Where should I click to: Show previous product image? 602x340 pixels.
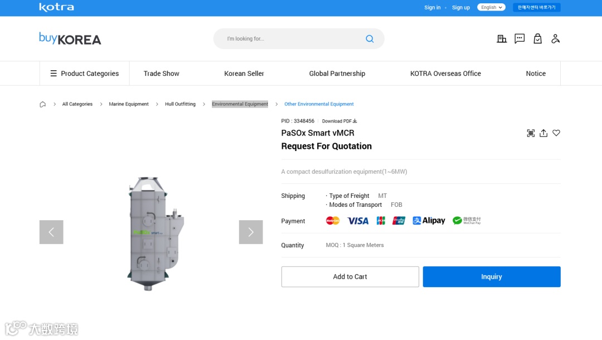click(51, 232)
